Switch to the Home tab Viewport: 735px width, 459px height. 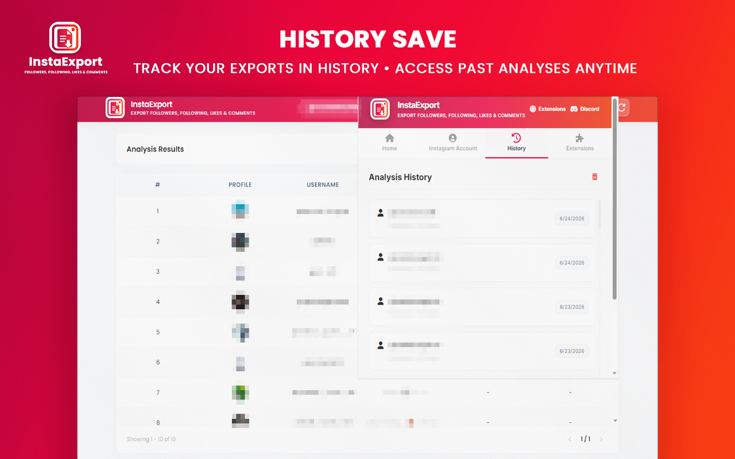point(389,142)
